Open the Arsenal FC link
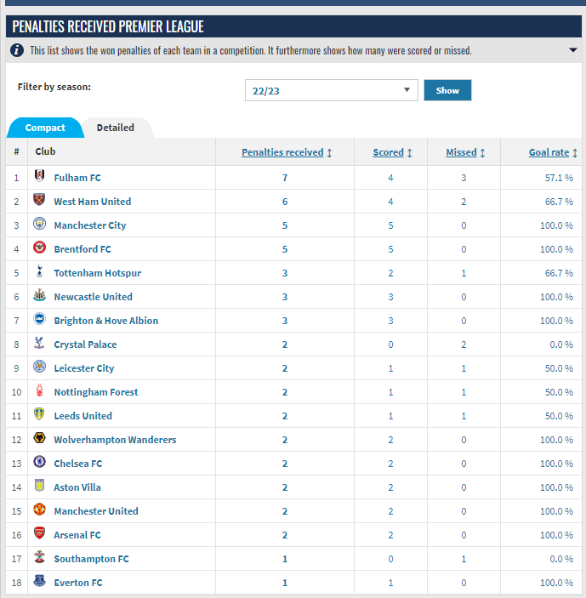The image size is (586, 598). (77, 535)
